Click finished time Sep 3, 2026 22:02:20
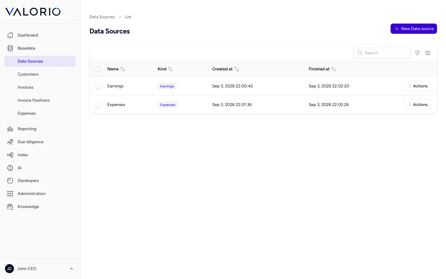The width and height of the screenshot is (446, 279). click(329, 86)
